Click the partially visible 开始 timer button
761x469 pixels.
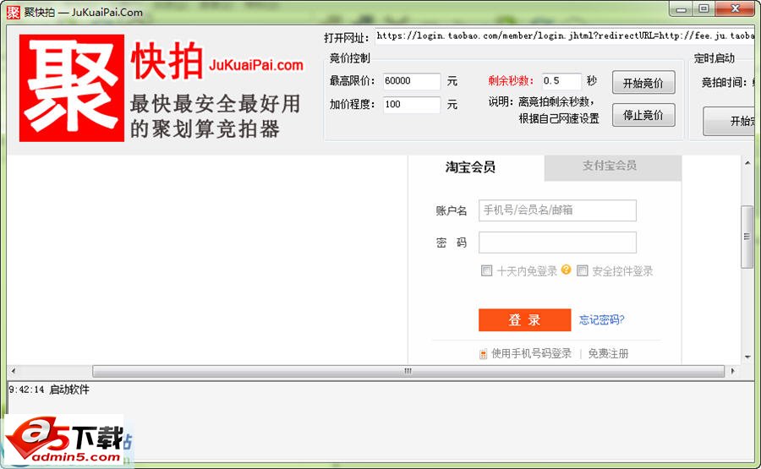[729, 121]
